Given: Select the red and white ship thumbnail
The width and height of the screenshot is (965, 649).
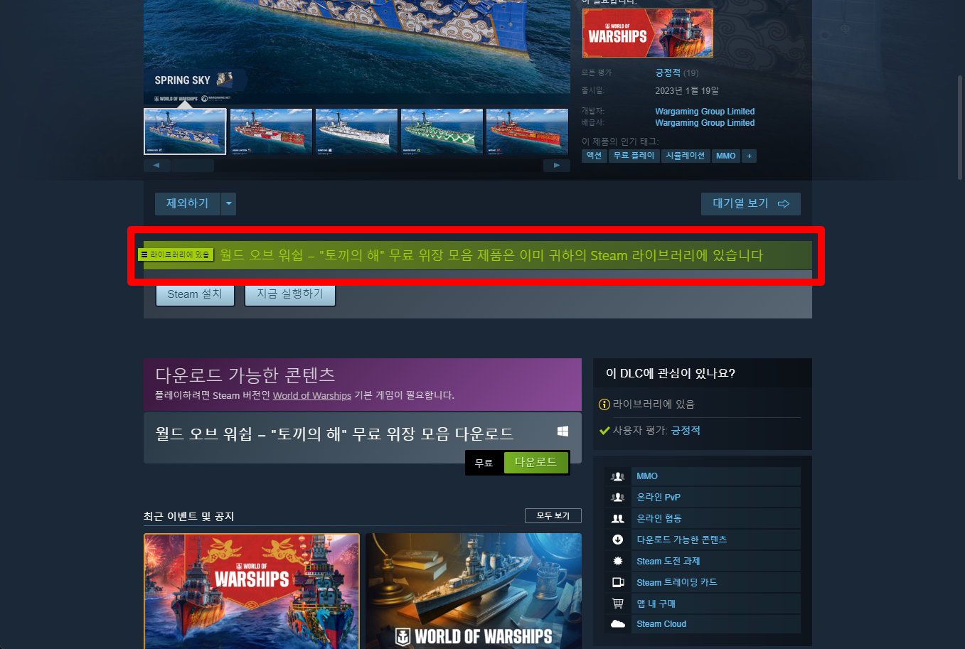Looking at the screenshot, I should pos(271,132).
